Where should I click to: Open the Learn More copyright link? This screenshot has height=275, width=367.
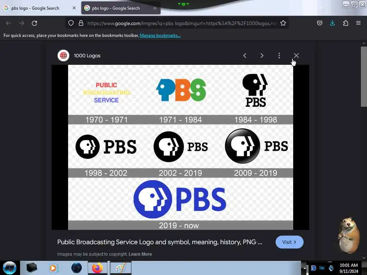[x=140, y=254]
